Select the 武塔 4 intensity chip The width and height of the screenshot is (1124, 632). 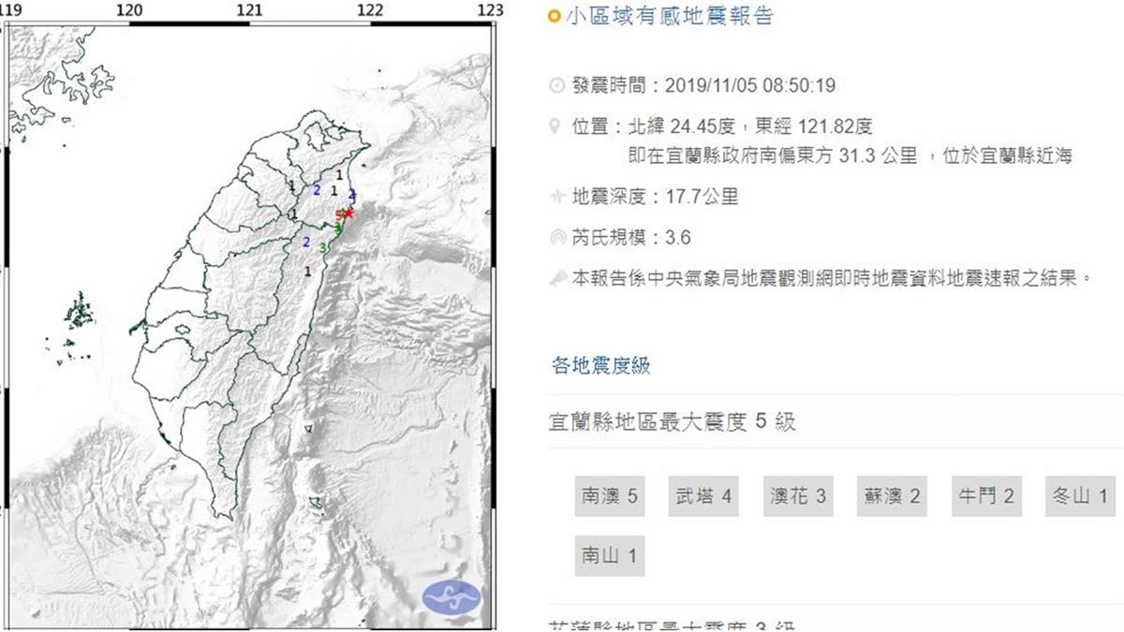703,496
